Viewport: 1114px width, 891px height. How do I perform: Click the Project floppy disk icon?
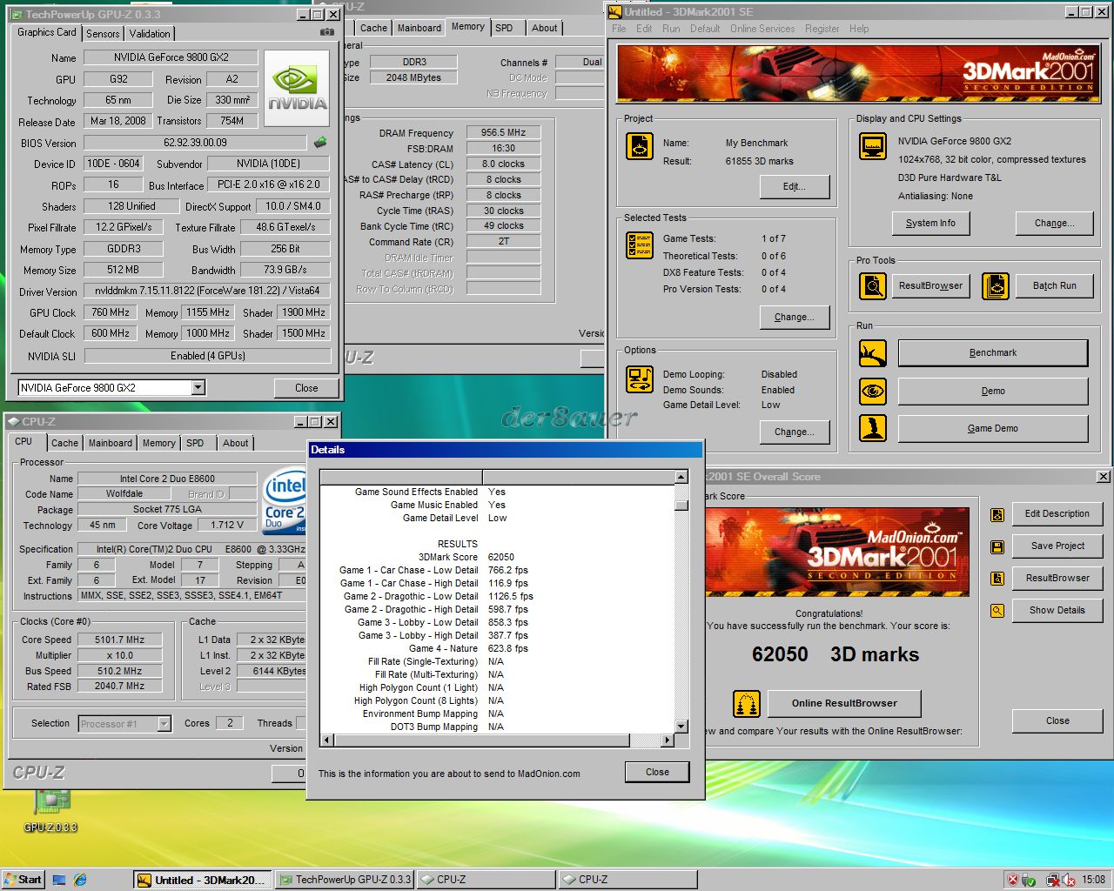click(640, 146)
